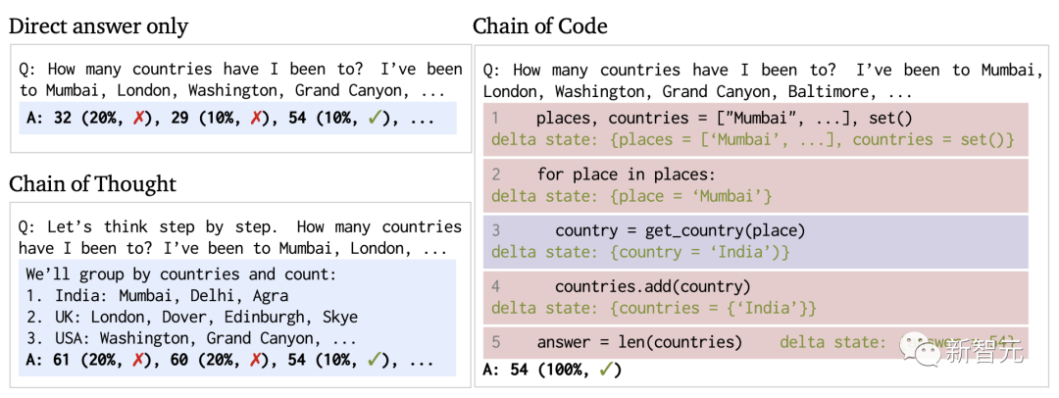Viewport: 1059px width, 398px height.
Task: Click green checkmark in Chain of Thought answer
Action: pyautogui.click(x=375, y=360)
